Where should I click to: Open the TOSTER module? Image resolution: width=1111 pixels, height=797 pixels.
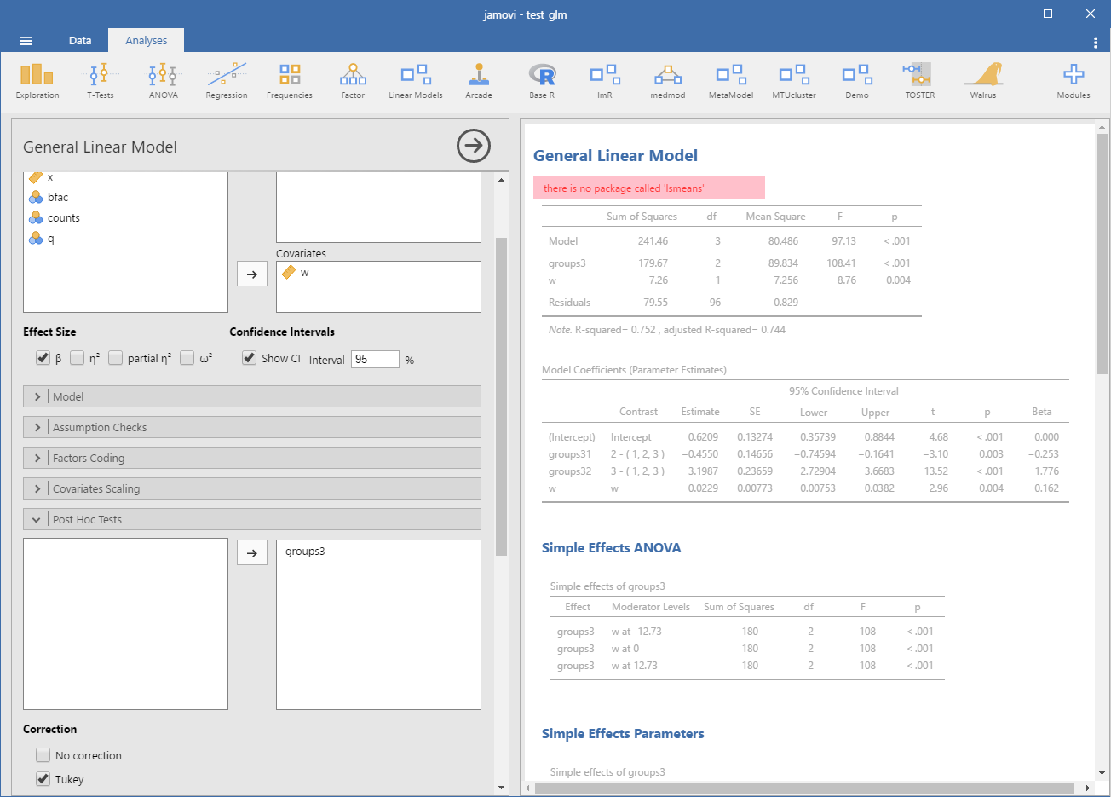tap(920, 81)
